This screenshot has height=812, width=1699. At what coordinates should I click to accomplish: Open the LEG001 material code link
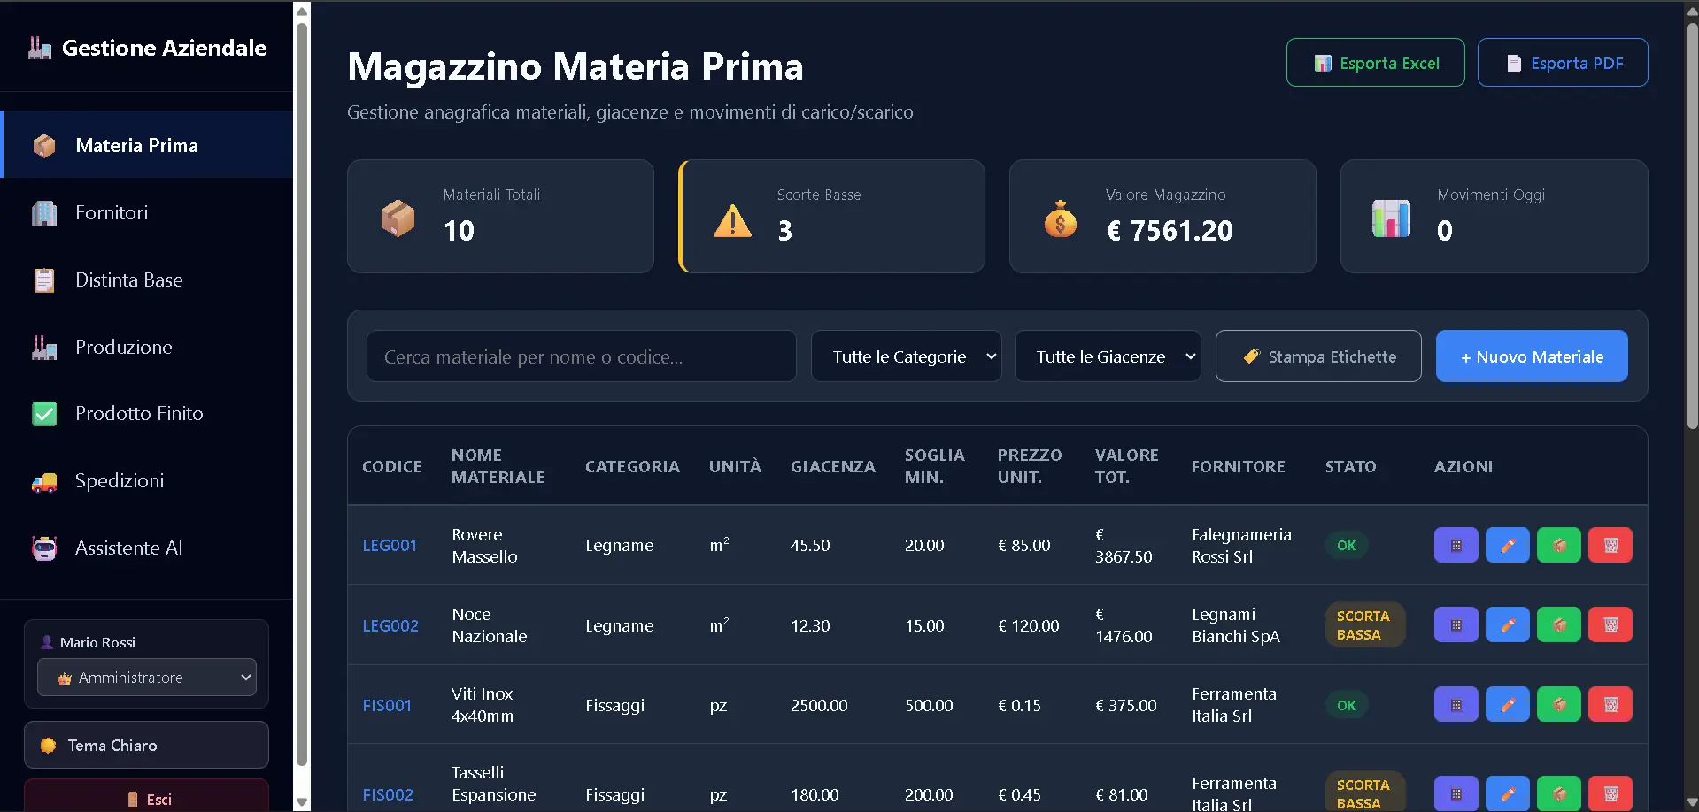click(390, 546)
